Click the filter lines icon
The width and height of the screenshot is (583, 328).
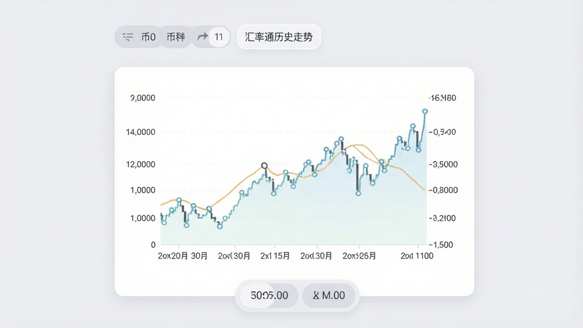(x=128, y=37)
